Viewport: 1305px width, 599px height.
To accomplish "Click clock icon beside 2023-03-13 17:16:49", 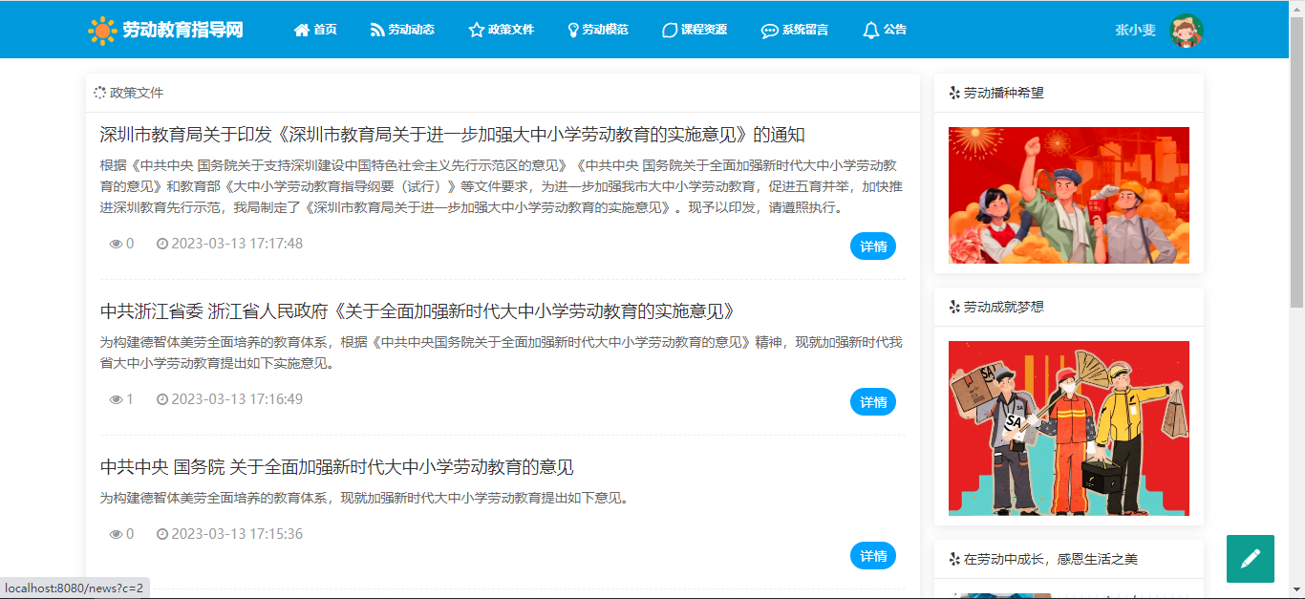I will (162, 399).
